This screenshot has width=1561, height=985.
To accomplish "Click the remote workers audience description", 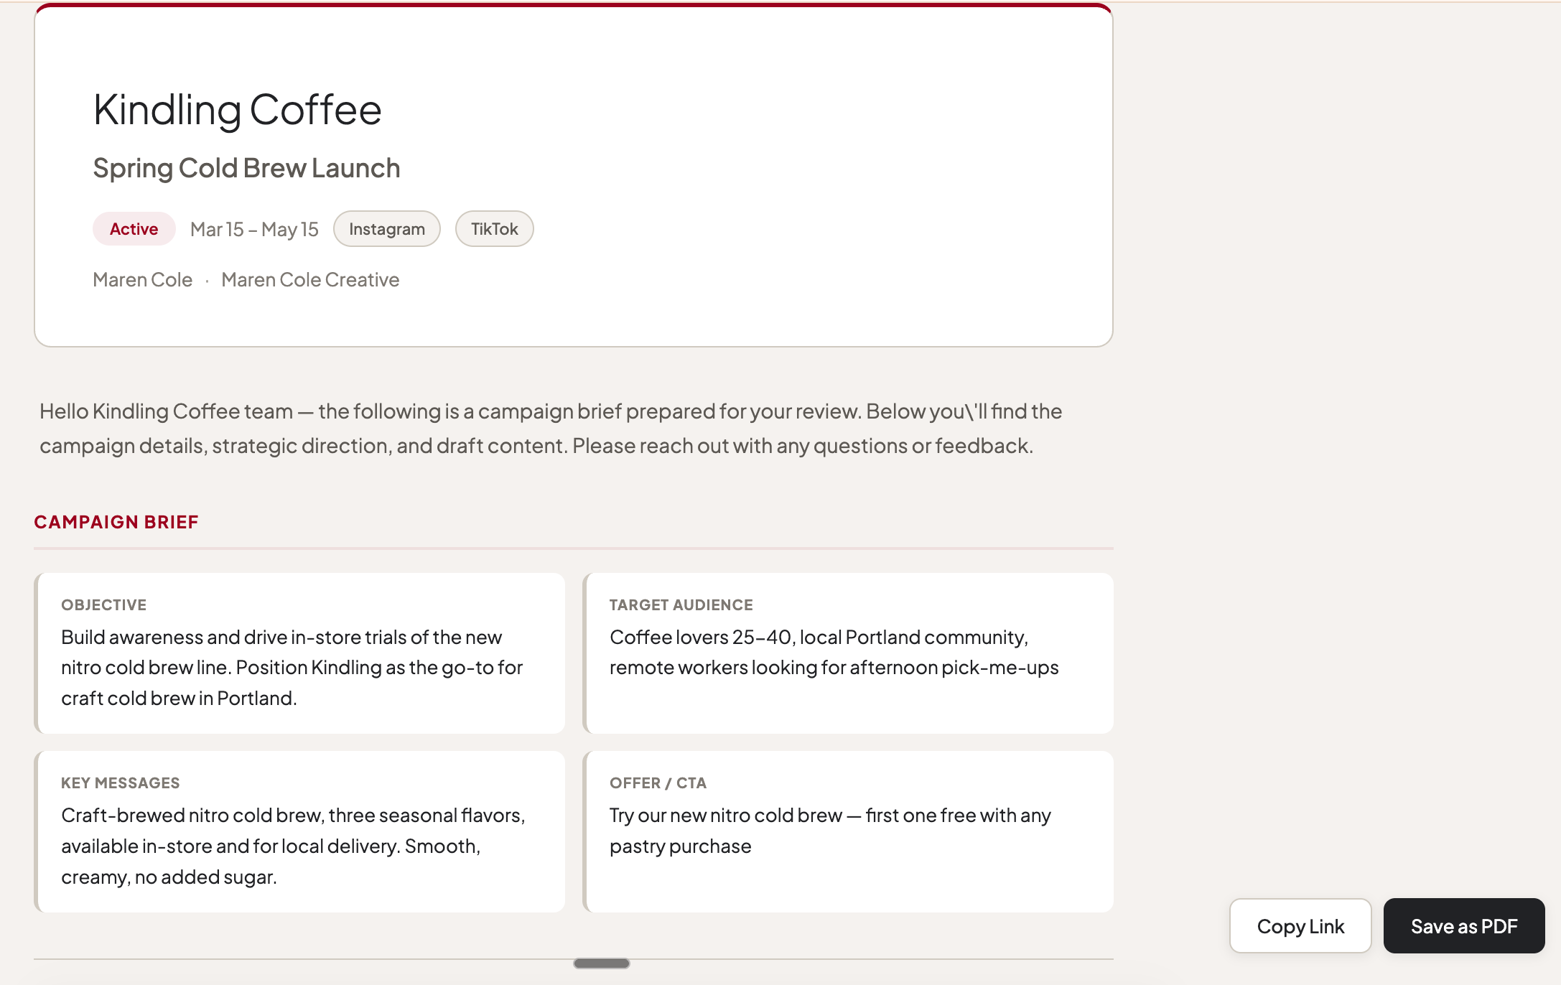I will [833, 667].
